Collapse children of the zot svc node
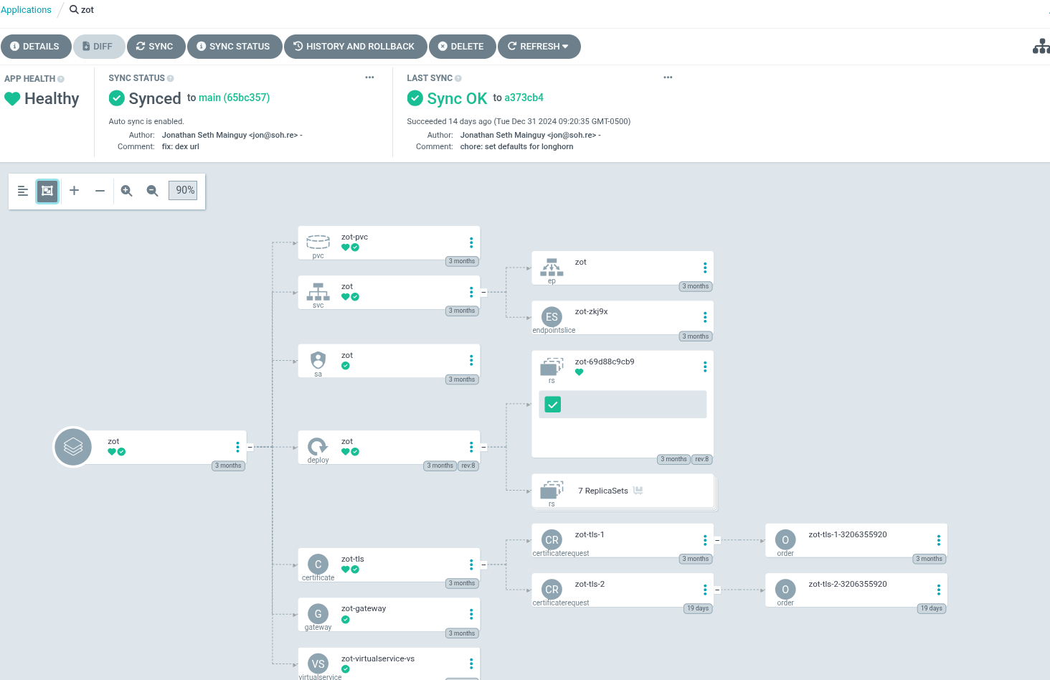 pyautogui.click(x=483, y=292)
